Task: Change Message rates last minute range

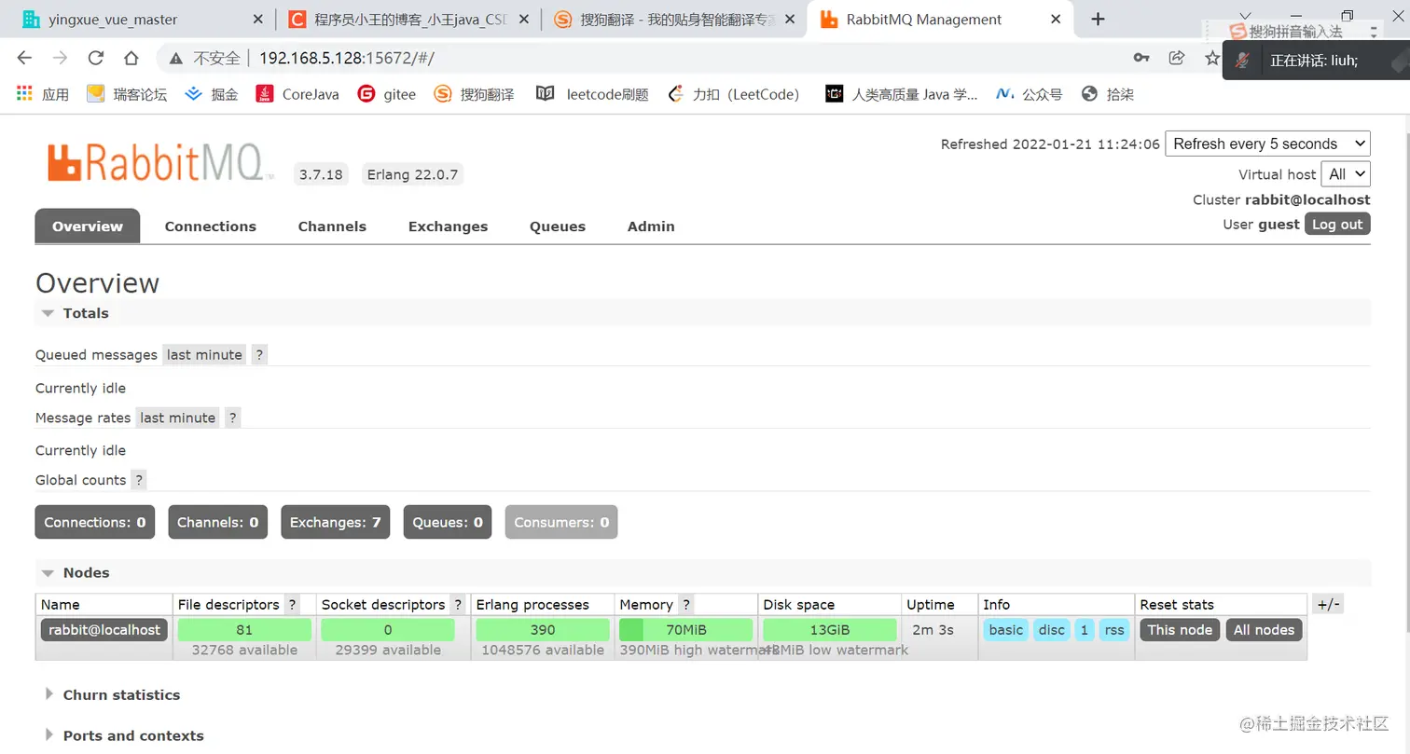Action: click(x=178, y=418)
